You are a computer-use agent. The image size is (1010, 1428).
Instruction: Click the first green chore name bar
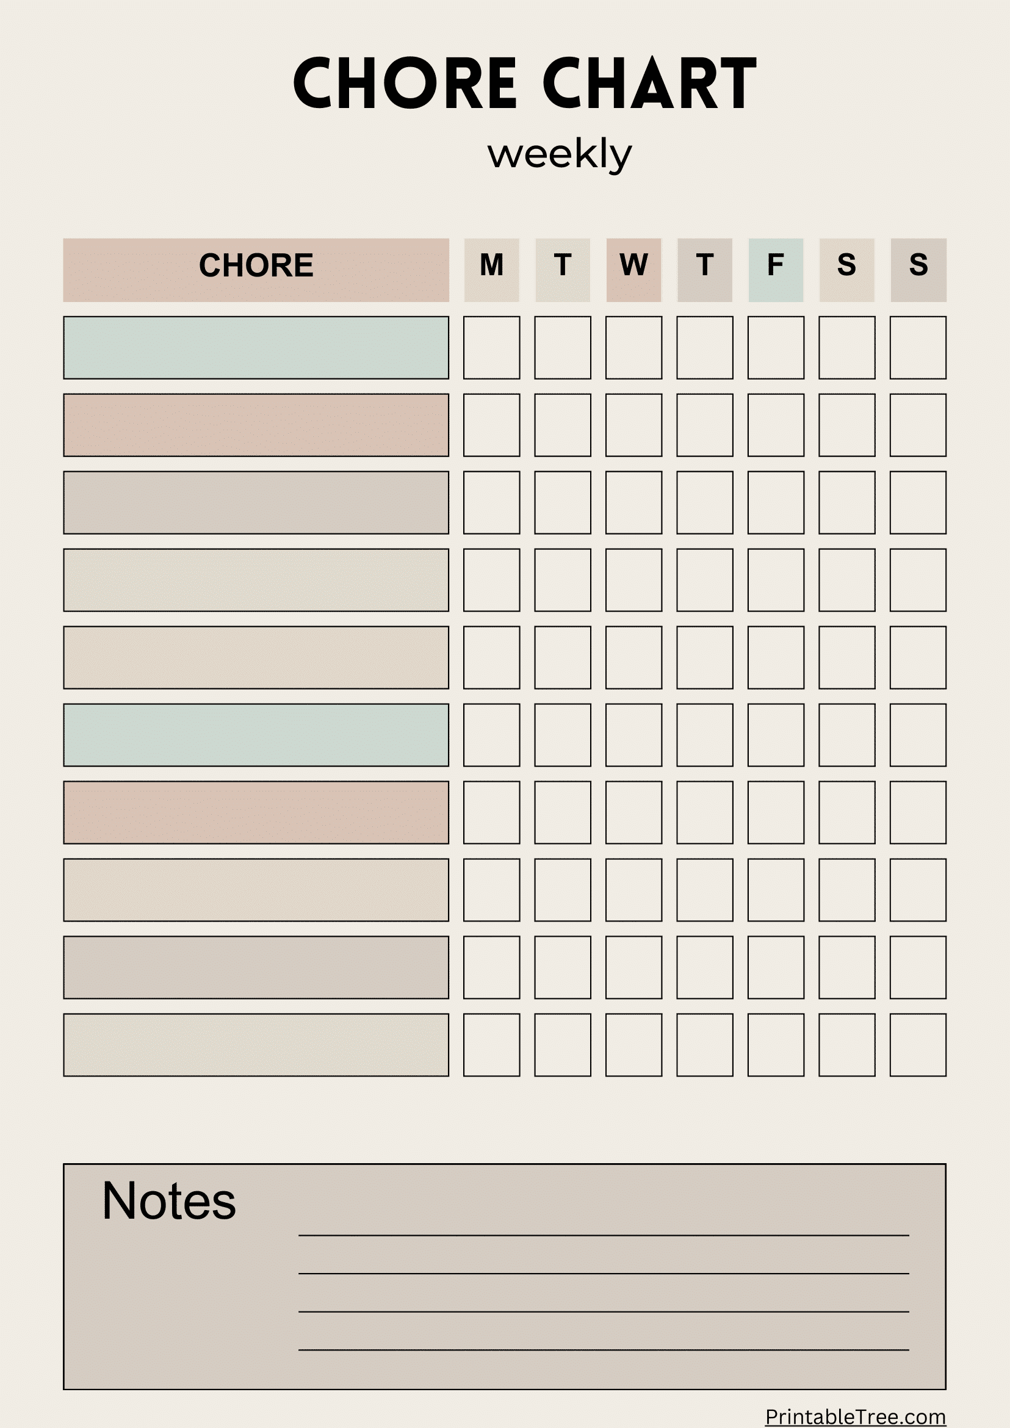(x=256, y=348)
